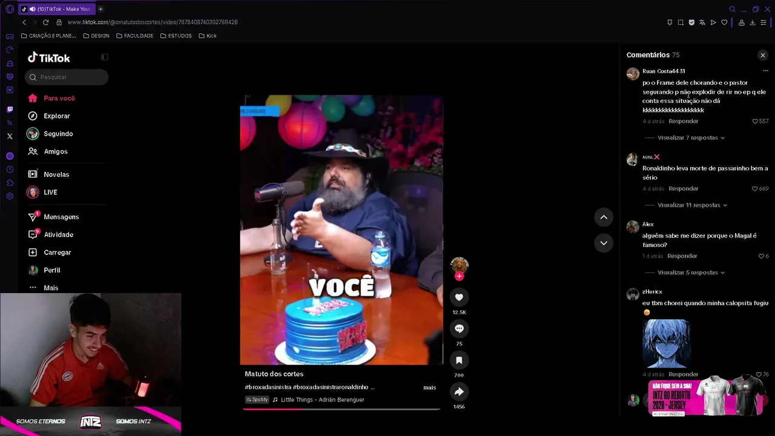Focus the Pesquisar search field
This screenshot has height=436, width=775.
pos(67,77)
